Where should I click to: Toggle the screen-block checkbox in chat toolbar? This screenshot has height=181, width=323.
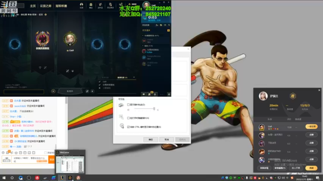pyautogui.click(x=45, y=153)
